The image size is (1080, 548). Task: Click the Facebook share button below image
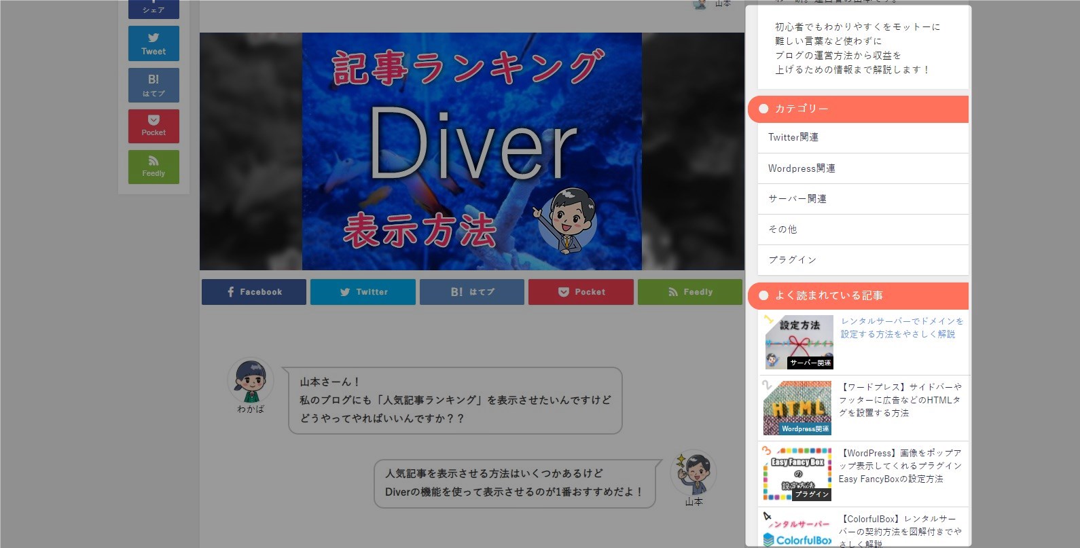coord(253,292)
